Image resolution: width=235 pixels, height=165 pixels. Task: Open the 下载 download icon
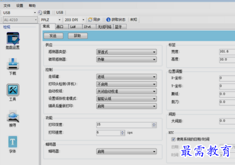[13, 67]
